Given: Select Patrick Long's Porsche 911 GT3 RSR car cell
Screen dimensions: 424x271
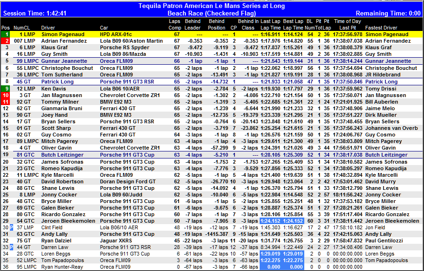Looking at the screenshot, I should tap(127, 82).
